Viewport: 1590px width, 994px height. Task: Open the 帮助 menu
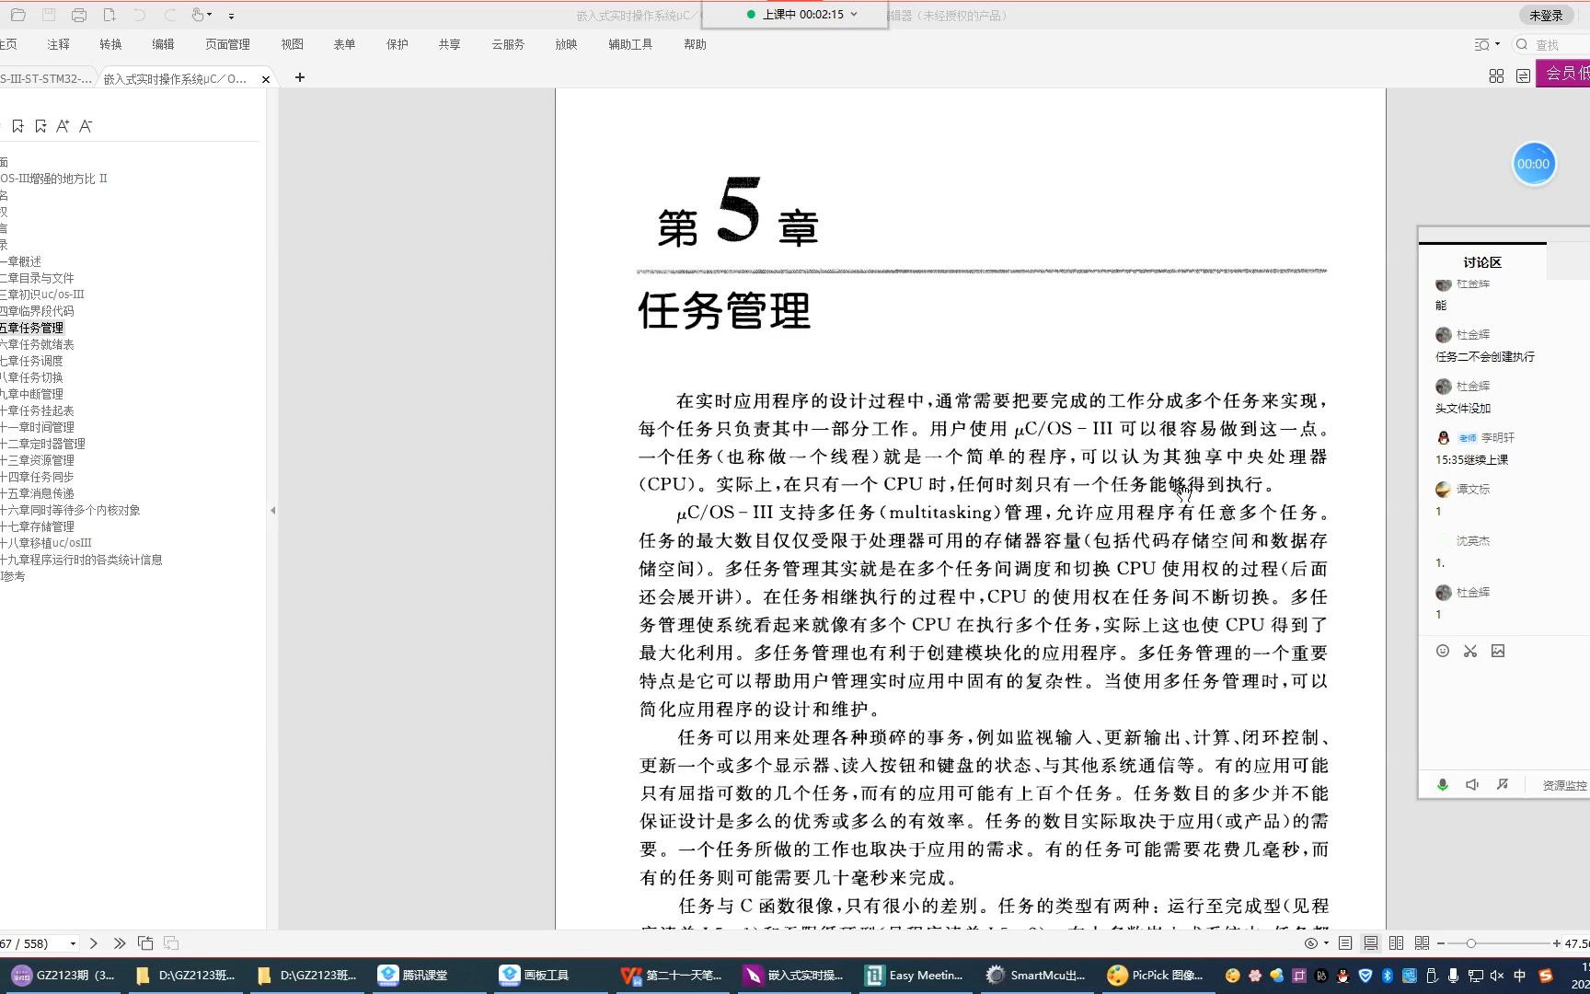695,44
